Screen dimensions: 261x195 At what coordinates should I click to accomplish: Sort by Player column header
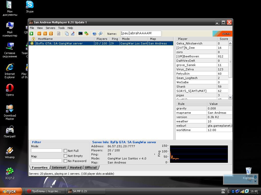(x=197, y=39)
